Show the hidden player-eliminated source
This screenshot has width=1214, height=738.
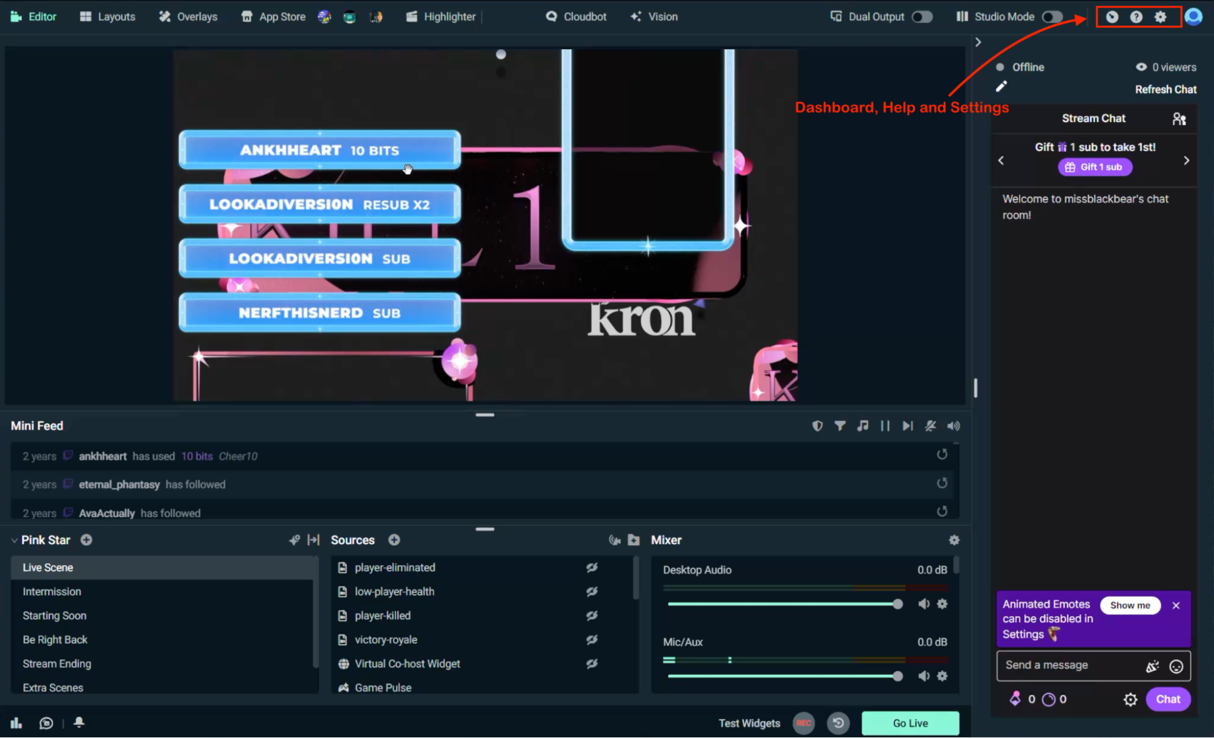(x=592, y=567)
